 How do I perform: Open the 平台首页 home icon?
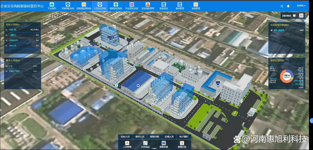pyautogui.click(x=52, y=5)
